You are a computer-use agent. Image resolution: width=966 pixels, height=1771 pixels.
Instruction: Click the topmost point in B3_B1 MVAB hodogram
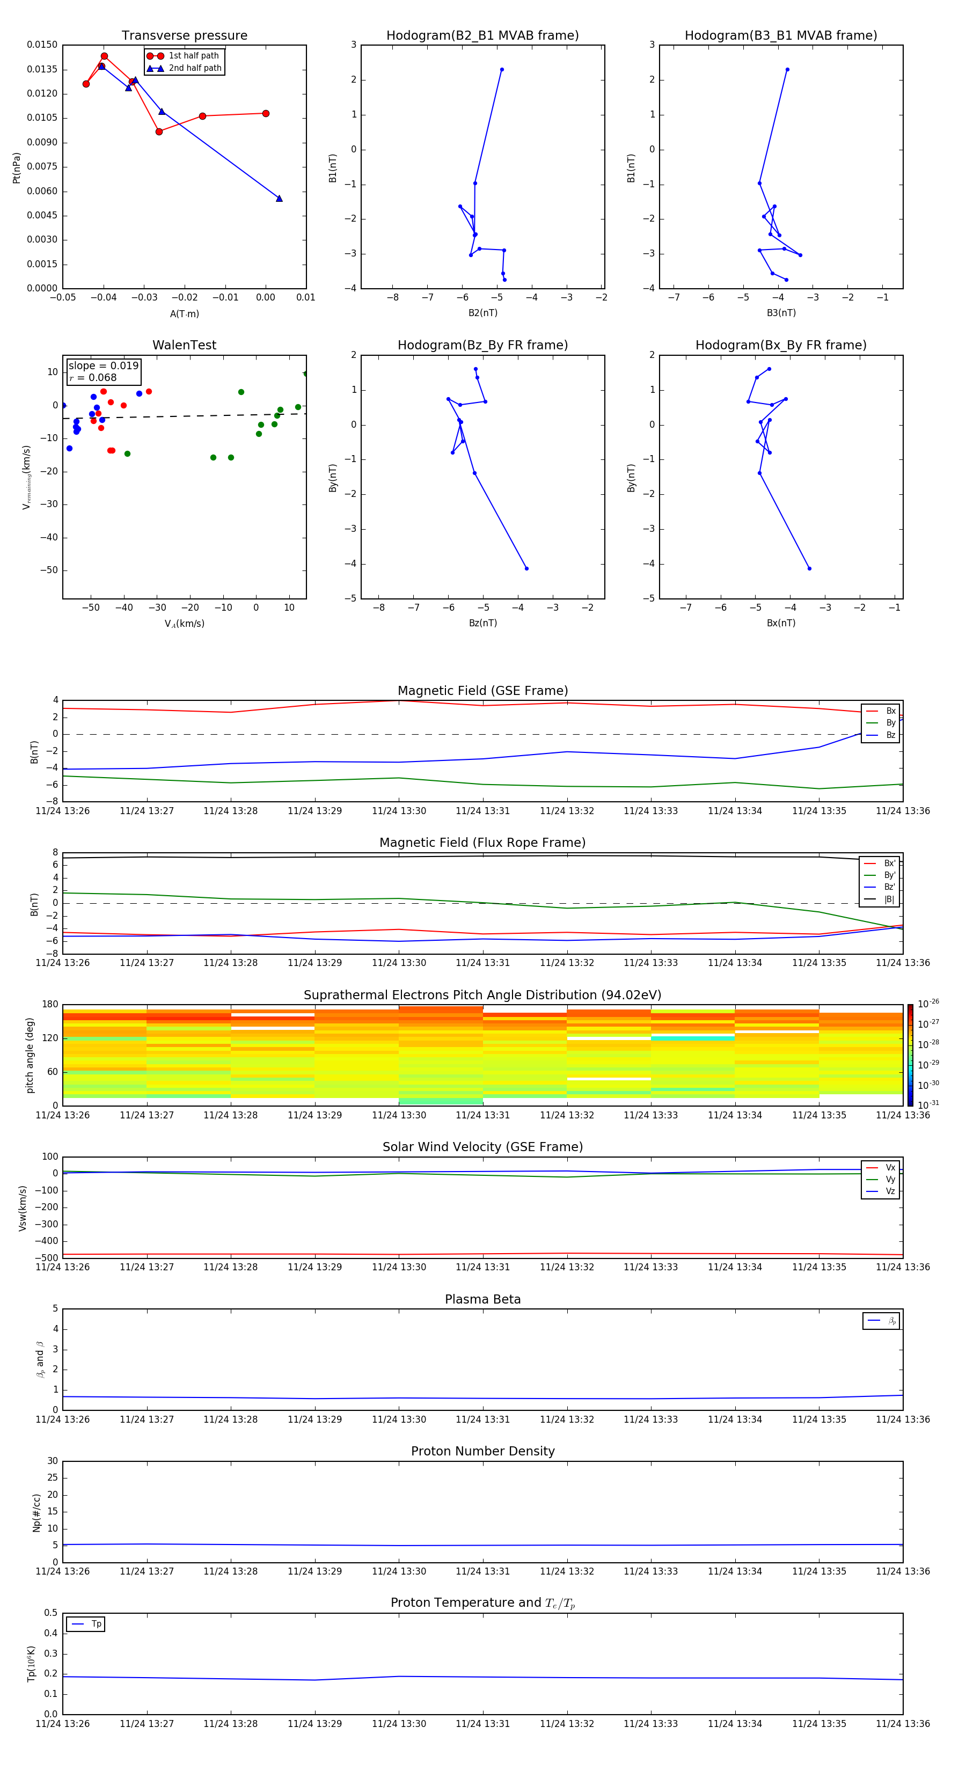click(787, 69)
